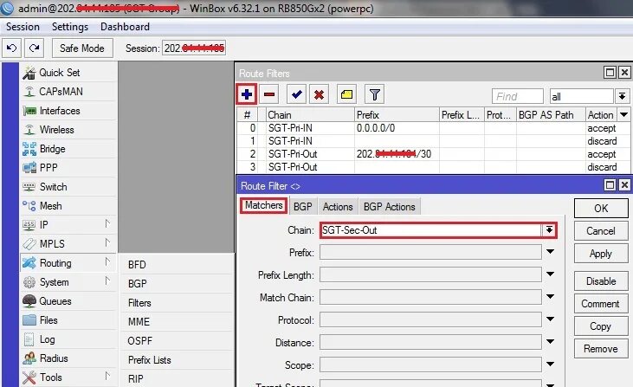This screenshot has height=387, width=633.
Task: Open the funnel filter icon
Action: [x=374, y=94]
